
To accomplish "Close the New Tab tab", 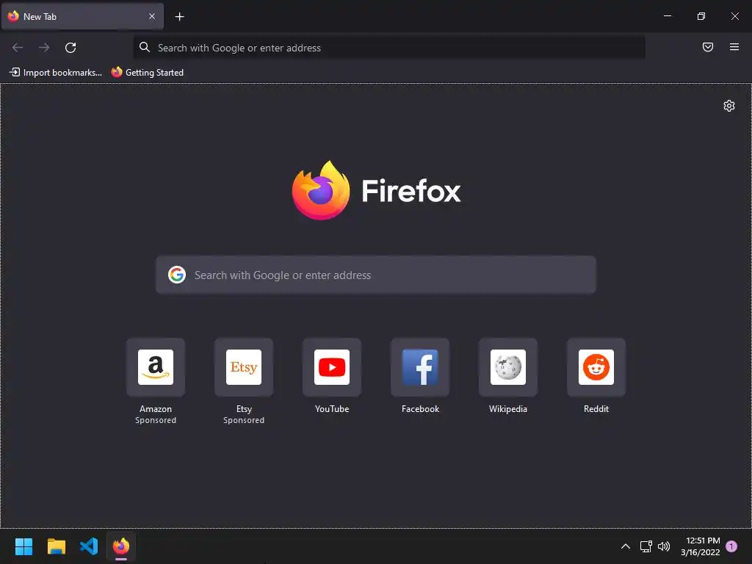I will pos(152,16).
